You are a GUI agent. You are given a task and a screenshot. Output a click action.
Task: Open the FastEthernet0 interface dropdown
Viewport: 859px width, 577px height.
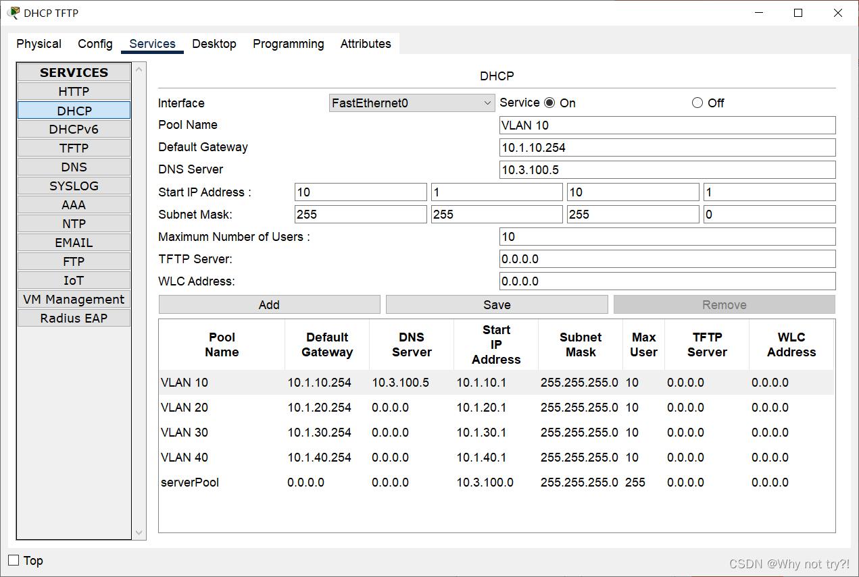click(x=412, y=103)
